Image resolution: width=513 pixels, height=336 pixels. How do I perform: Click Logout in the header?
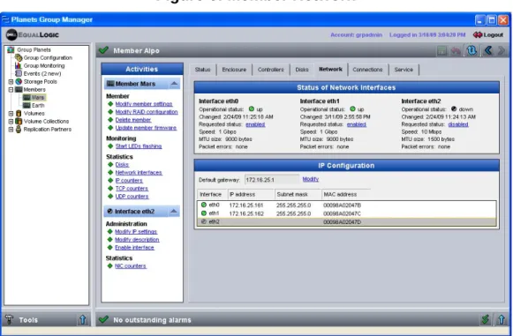point(488,34)
